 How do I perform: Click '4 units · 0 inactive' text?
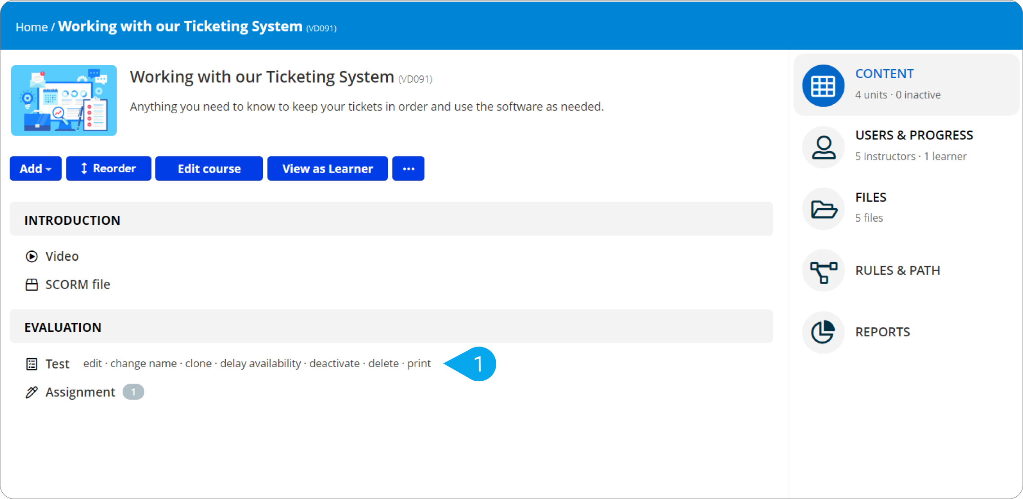(x=898, y=95)
